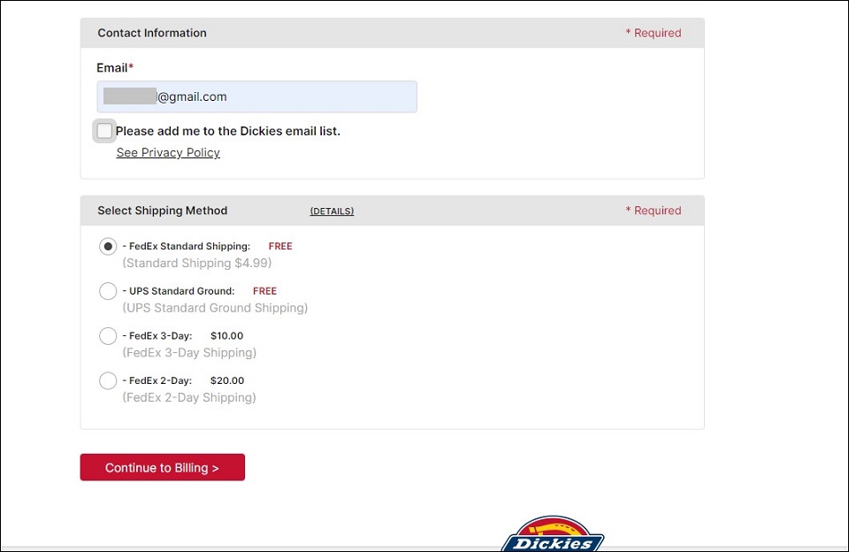
Task: Click the "- FedEx Standard Shipping:" option label
Action: pos(187,247)
